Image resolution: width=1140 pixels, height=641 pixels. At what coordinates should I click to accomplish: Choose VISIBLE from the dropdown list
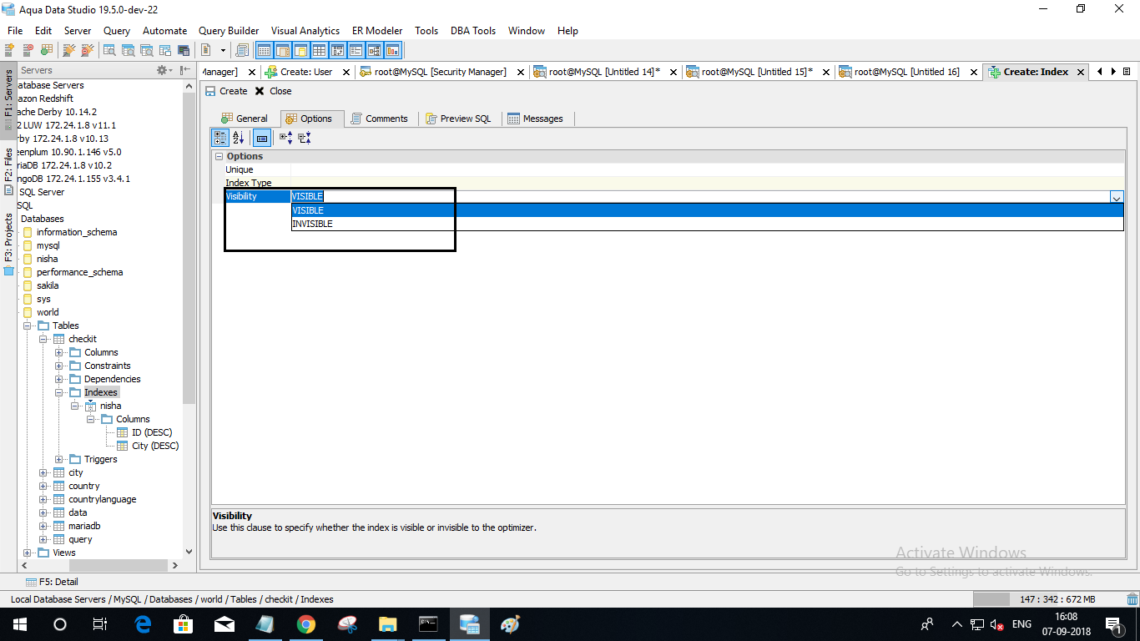click(x=707, y=210)
